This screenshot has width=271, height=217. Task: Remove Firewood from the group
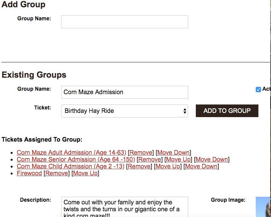pyautogui.click(x=57, y=173)
